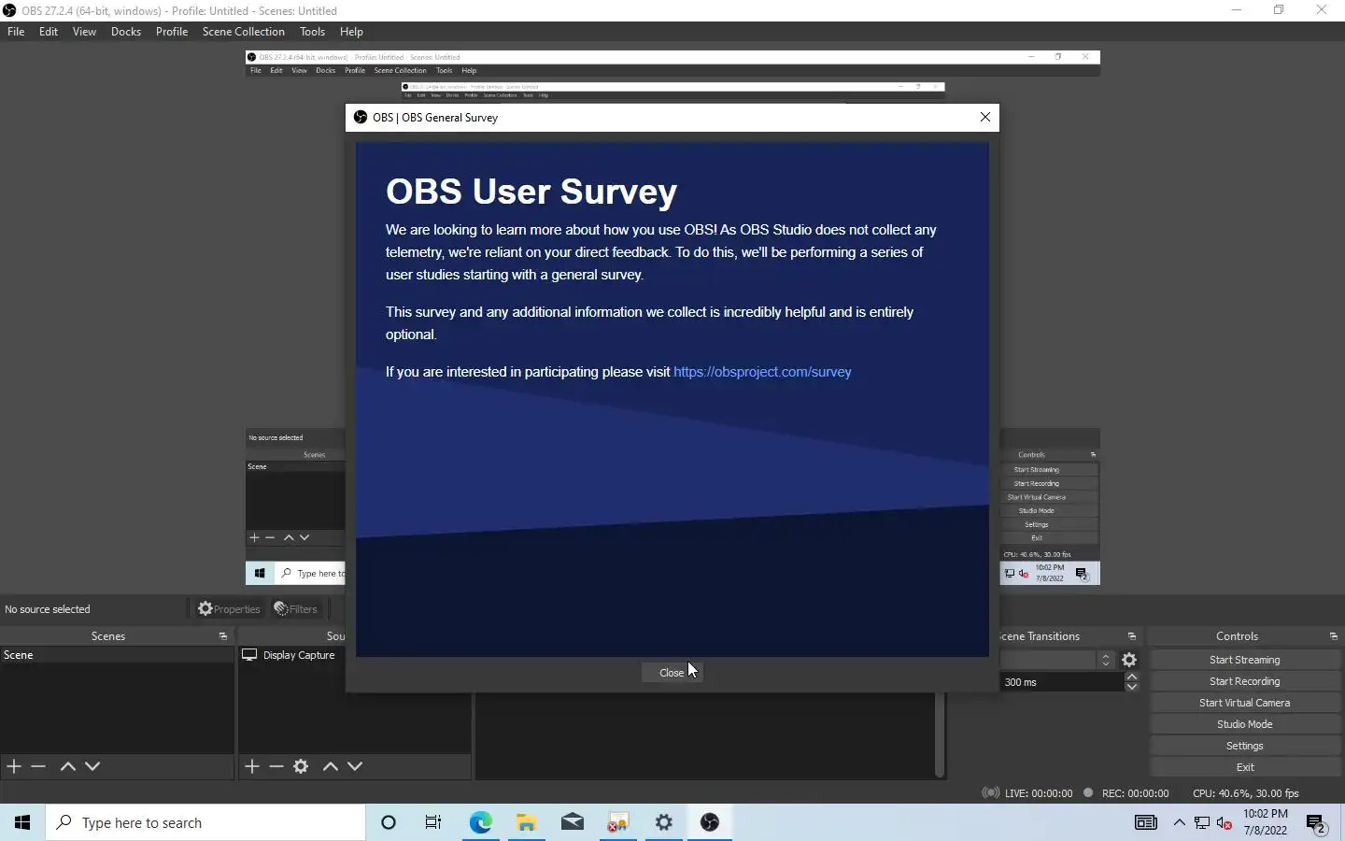This screenshot has height=841, width=1345.
Task: Enable Studio Mode
Action: (x=1244, y=724)
